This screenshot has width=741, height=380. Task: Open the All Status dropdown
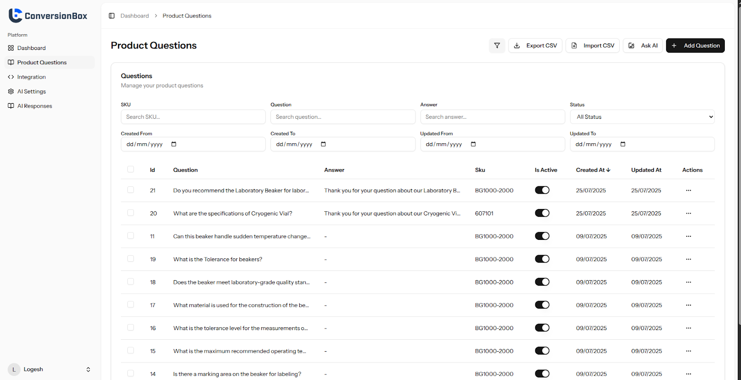(x=642, y=117)
